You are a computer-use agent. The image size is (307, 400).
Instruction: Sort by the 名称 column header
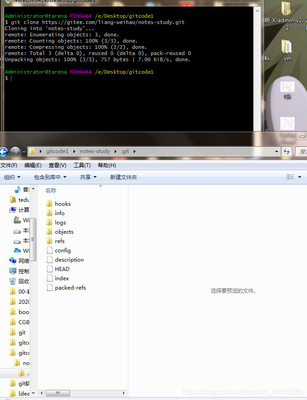coord(51,190)
